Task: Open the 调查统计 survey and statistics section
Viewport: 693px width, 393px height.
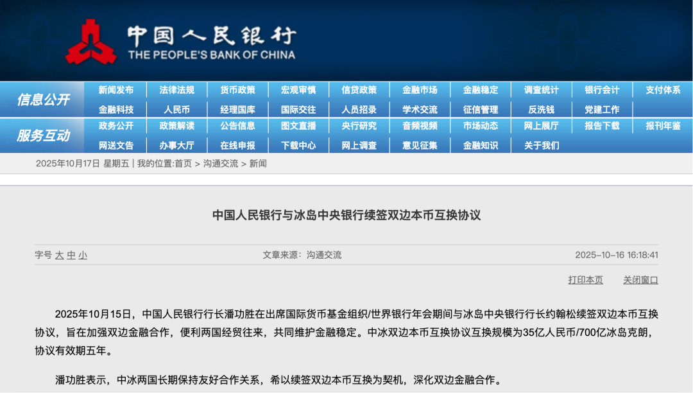Action: 541,90
